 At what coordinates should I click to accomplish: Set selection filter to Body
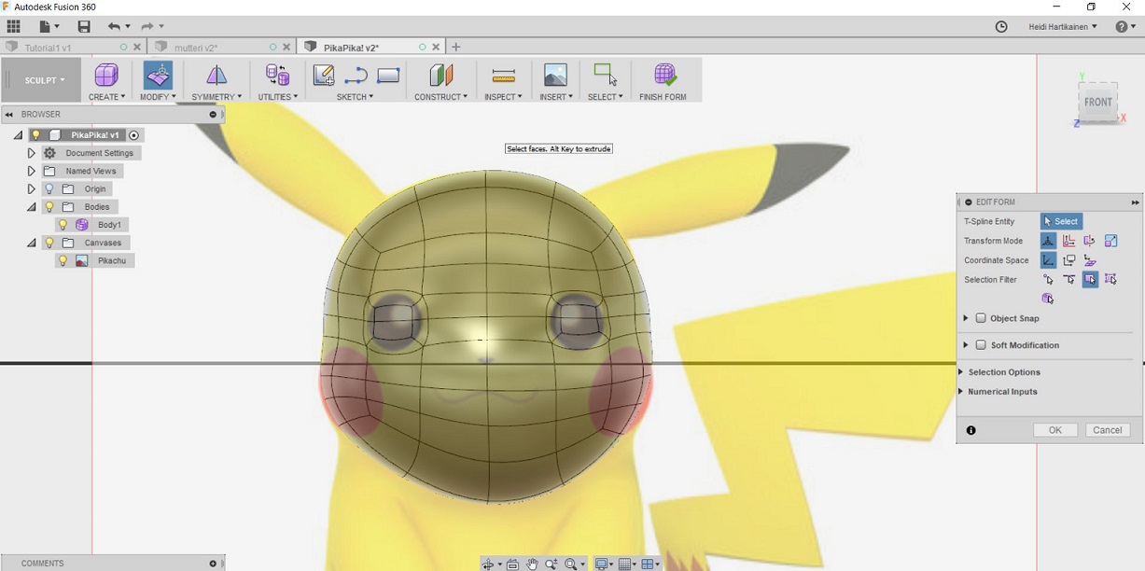point(1048,299)
